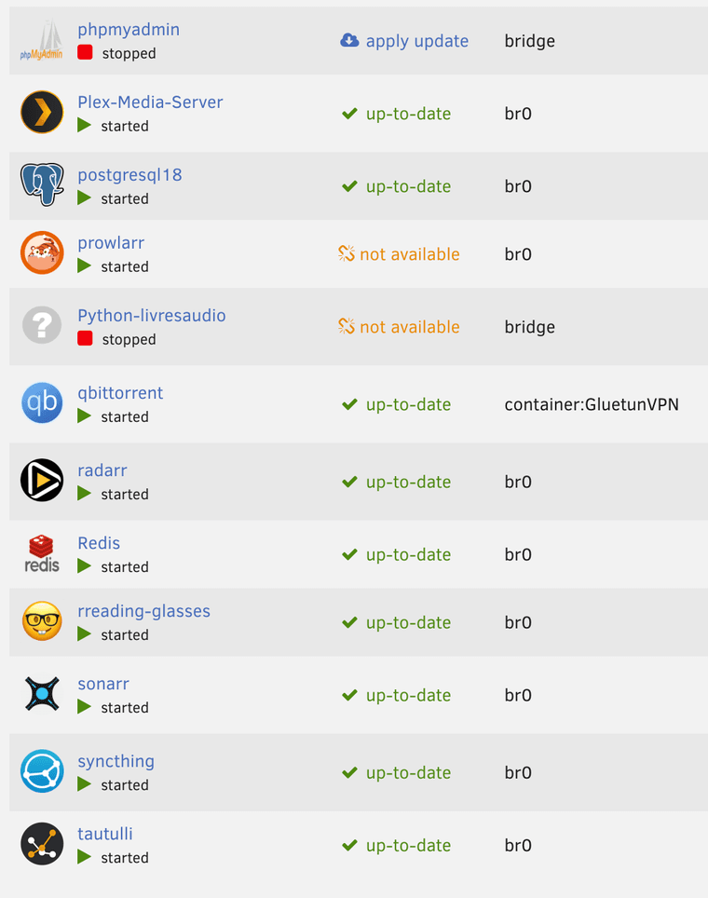This screenshot has height=898, width=708.
Task: Click the postgresql18 elephant icon
Action: (x=42, y=185)
